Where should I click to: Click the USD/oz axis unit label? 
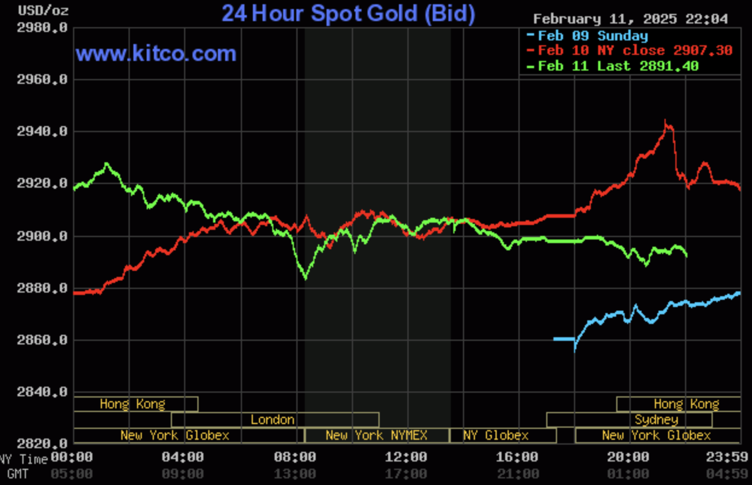[34, 10]
